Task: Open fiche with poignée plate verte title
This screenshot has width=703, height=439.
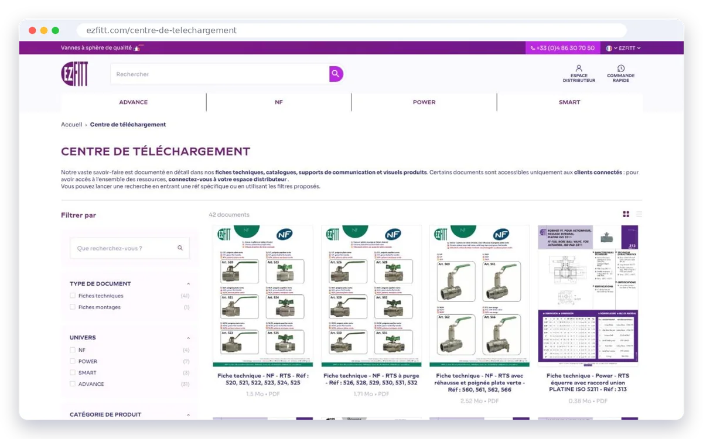Action: pos(479,383)
